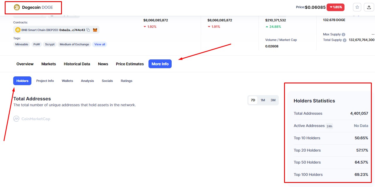
Task: Open the Markets tab
Action: (48, 64)
